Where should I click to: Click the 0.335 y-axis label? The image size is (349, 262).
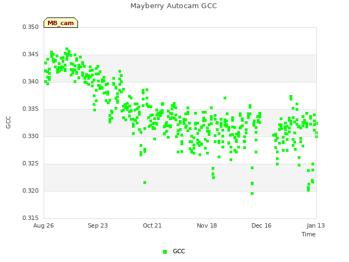31,109
